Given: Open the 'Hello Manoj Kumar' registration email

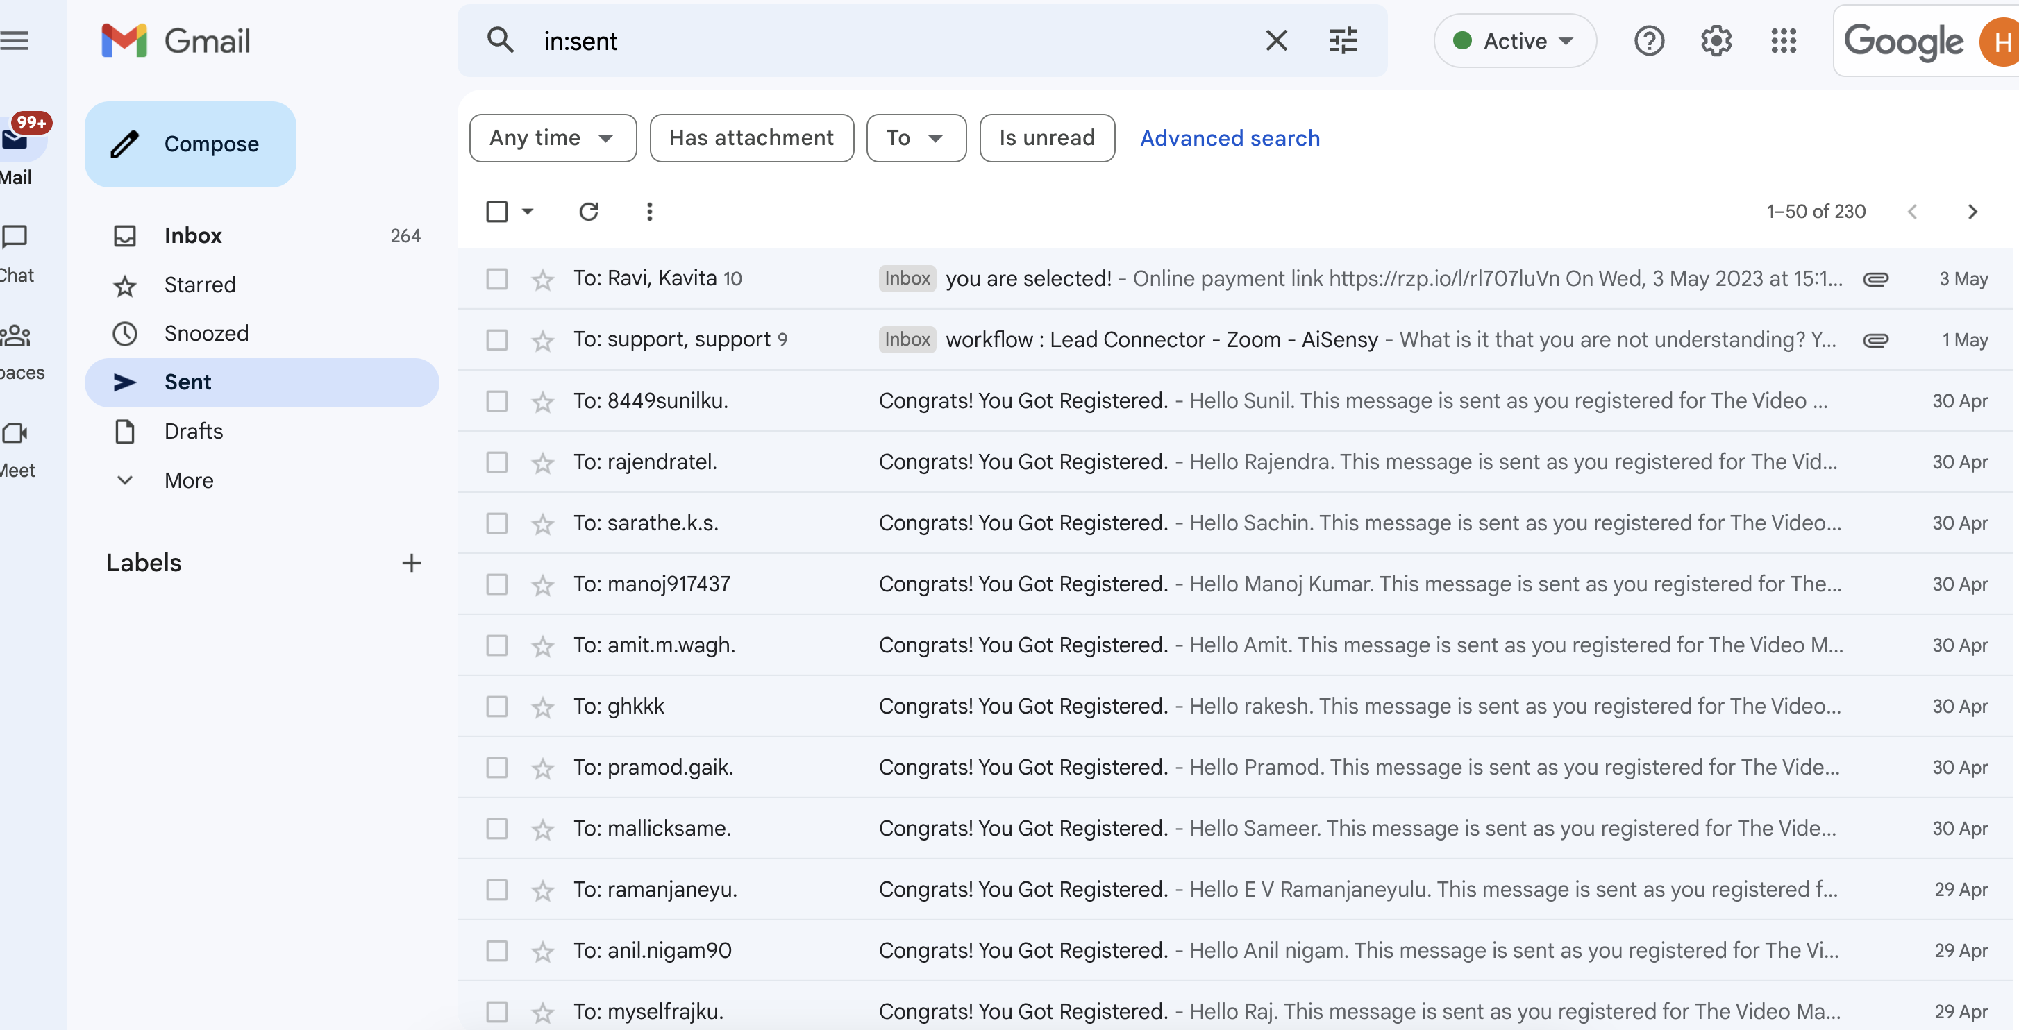Looking at the screenshot, I should tap(1235, 584).
